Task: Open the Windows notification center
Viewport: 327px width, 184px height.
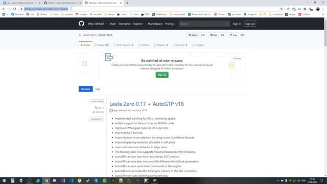Action: pyautogui.click(x=321, y=180)
